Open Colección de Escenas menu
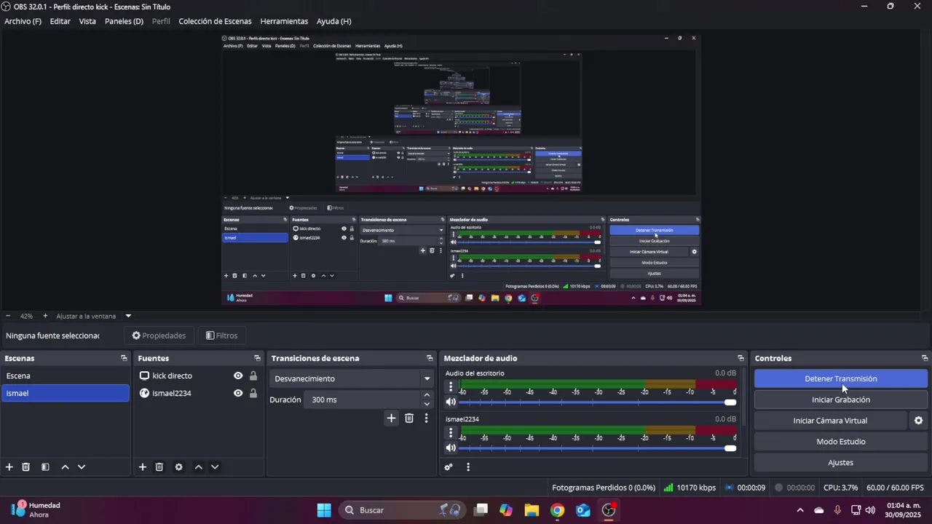 pos(215,21)
